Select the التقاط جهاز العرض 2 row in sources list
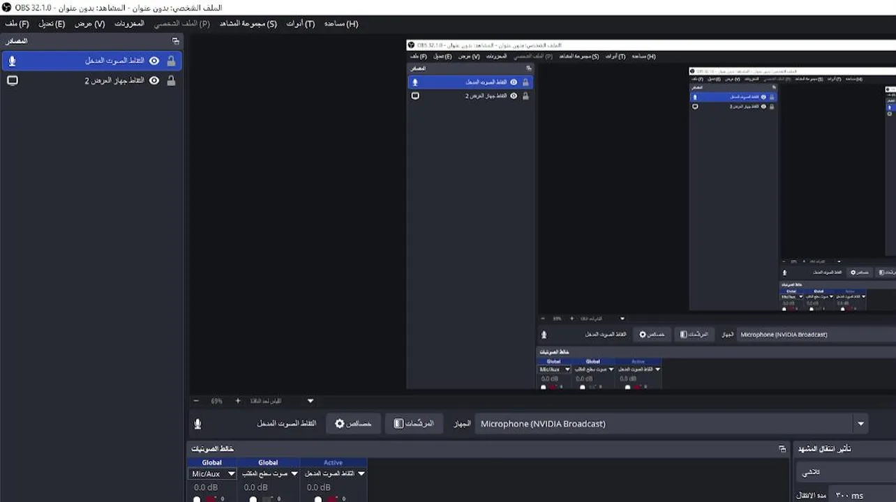The image size is (896, 502). (91, 80)
